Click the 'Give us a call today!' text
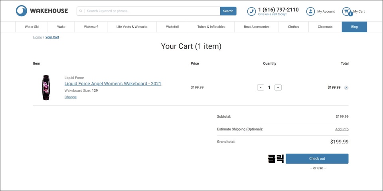 coord(272,14)
